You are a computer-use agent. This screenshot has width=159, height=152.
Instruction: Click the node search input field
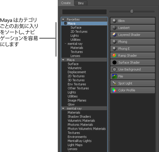coord(84,12)
